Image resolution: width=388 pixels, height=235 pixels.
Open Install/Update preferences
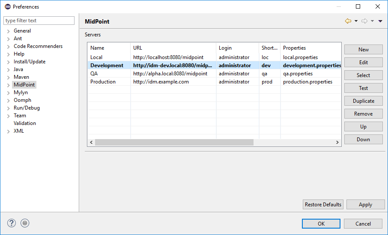click(30, 61)
